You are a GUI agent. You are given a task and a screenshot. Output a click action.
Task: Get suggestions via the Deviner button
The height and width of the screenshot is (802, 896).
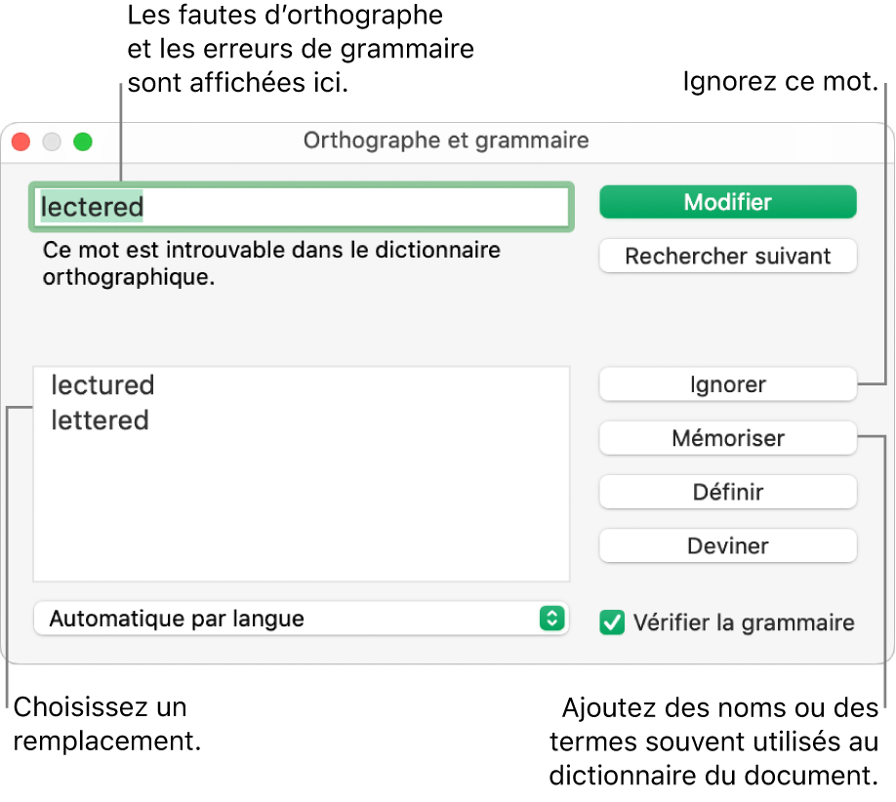click(727, 545)
